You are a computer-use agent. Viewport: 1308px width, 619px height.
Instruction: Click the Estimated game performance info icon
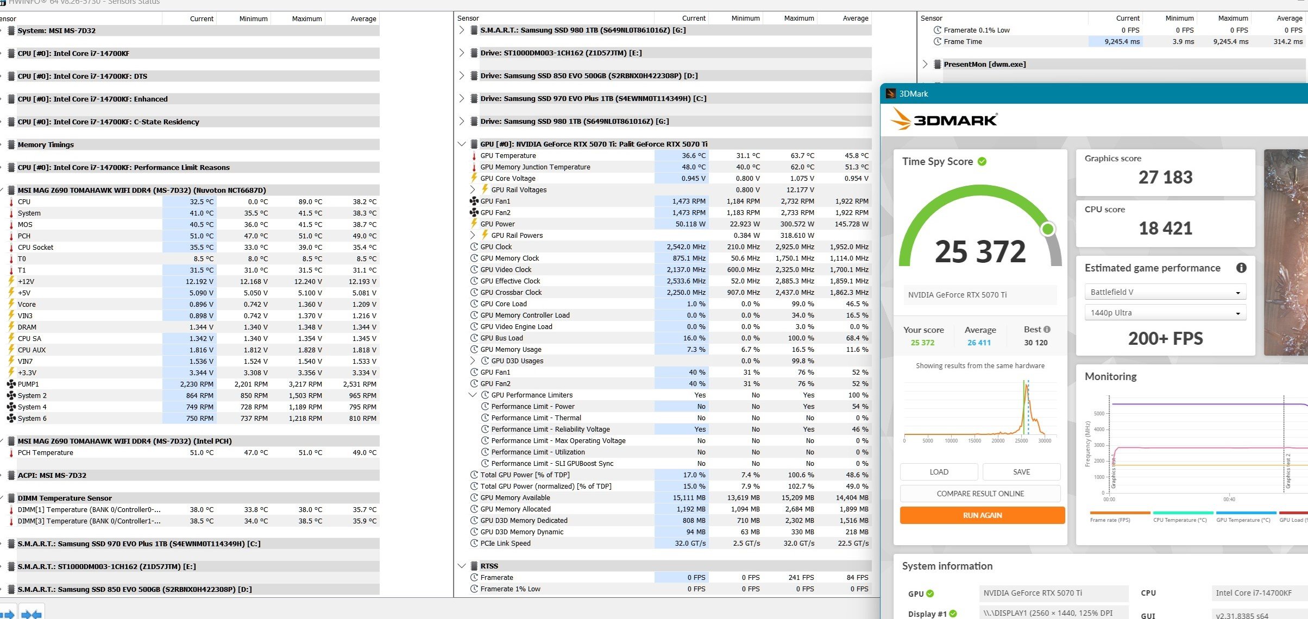(1241, 268)
